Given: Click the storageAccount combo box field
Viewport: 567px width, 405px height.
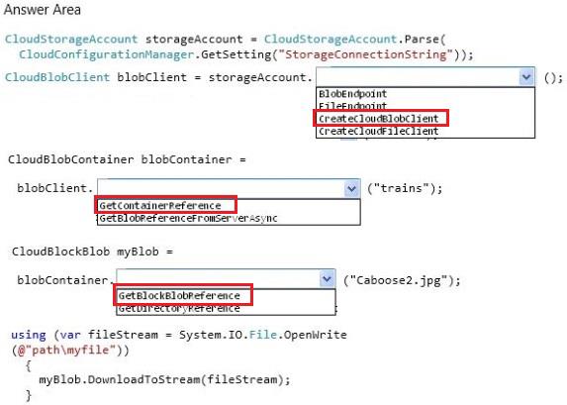Looking at the screenshot, I should click(x=425, y=77).
